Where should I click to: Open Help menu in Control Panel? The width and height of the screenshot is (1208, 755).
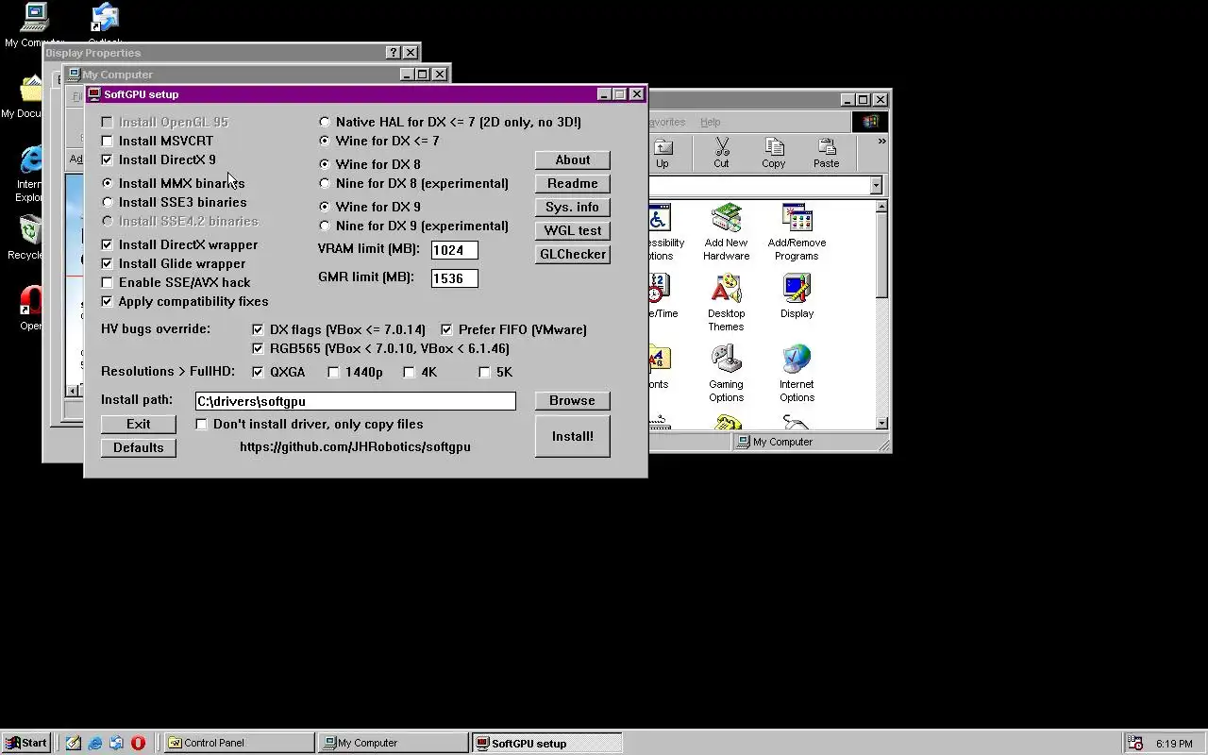pyautogui.click(x=711, y=122)
